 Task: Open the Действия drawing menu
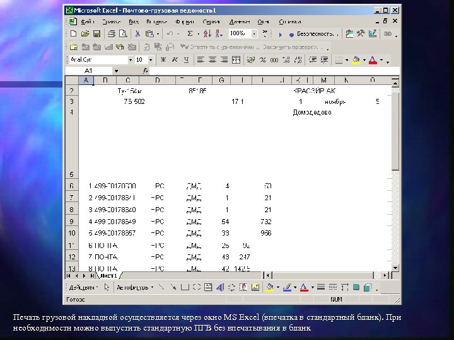[x=83, y=287]
